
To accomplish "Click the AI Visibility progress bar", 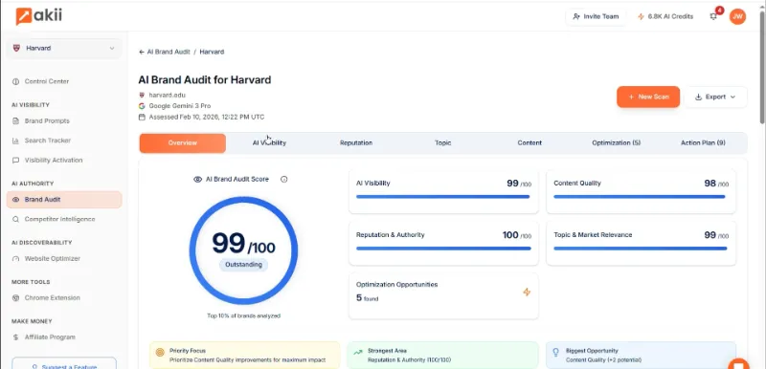I will tap(443, 196).
